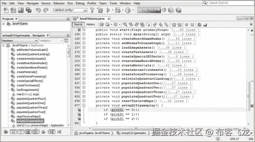Select the Projects panel tab
Image resolution: width=255 pixels, height=142 pixels.
click(10, 19)
